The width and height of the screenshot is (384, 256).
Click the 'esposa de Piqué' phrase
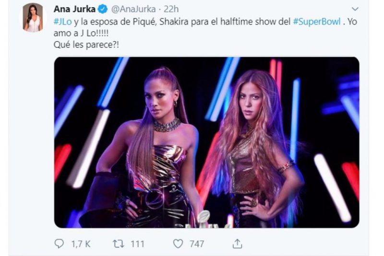tap(123, 22)
